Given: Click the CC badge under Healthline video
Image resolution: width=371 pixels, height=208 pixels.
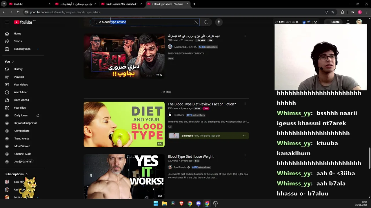Looking at the screenshot, I should (x=170, y=127).
